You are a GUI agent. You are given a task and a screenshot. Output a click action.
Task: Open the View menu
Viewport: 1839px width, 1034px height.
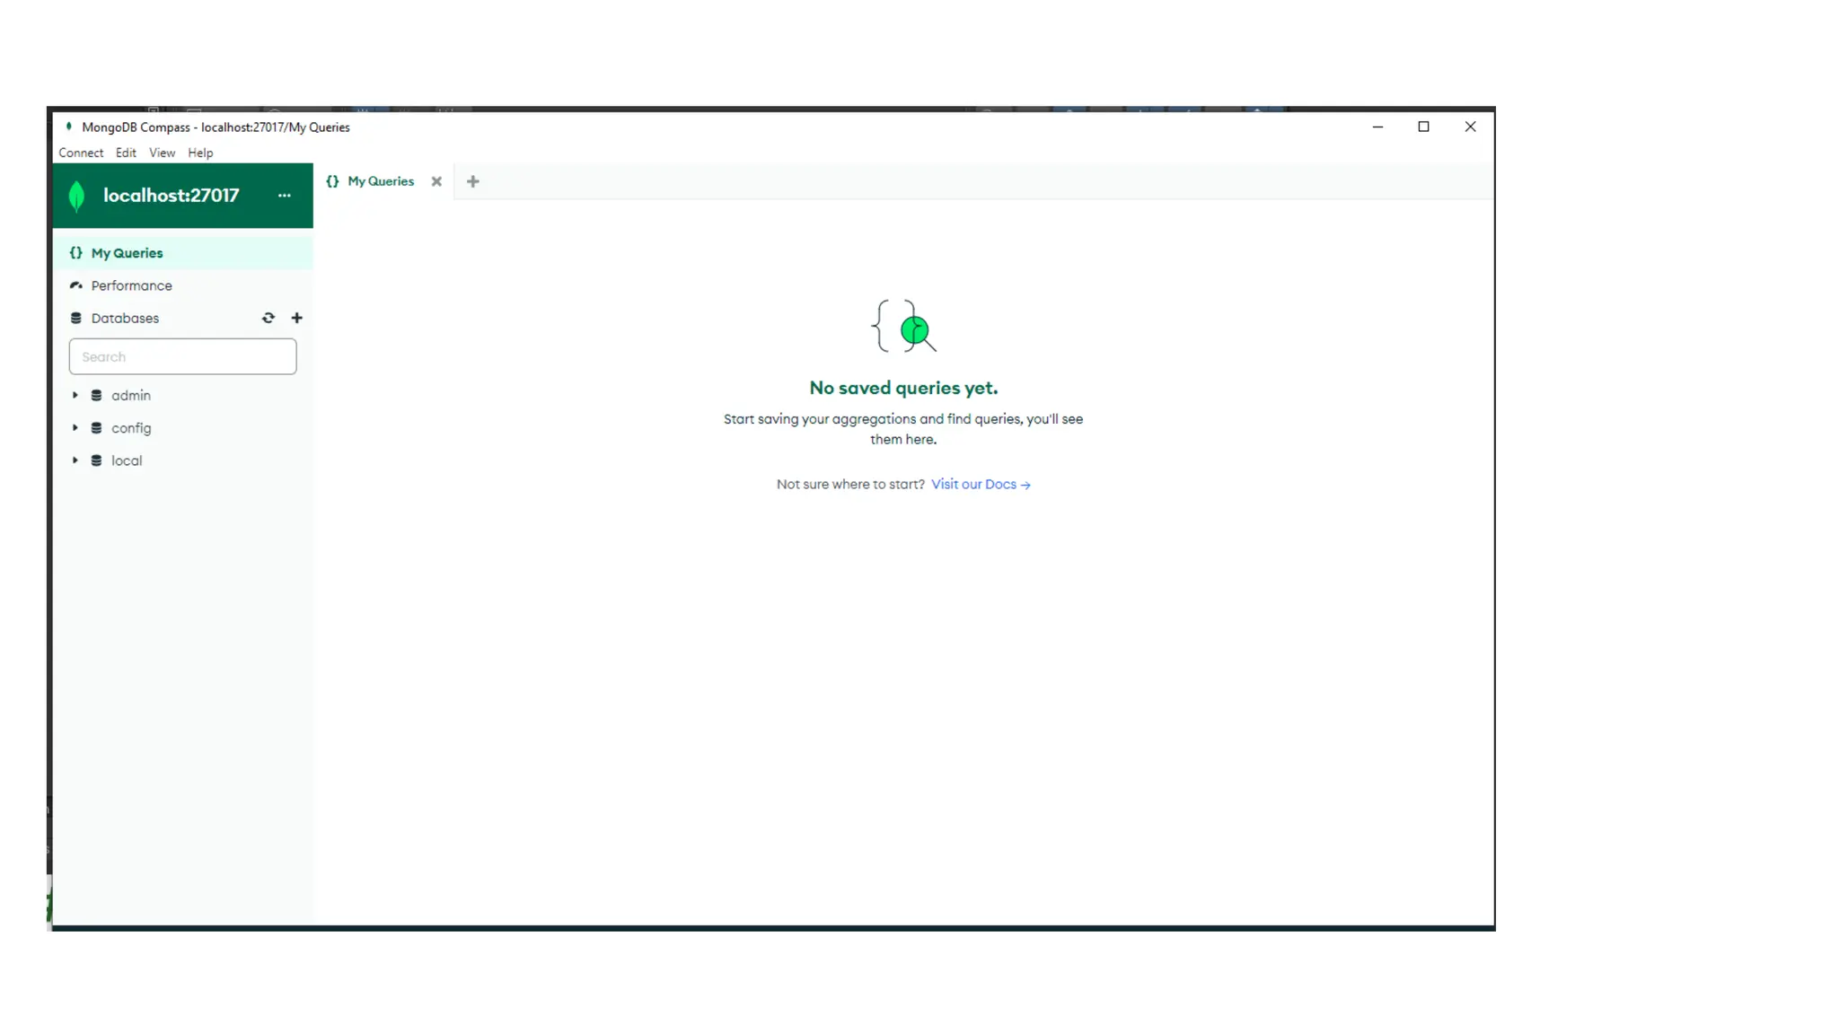(x=162, y=153)
